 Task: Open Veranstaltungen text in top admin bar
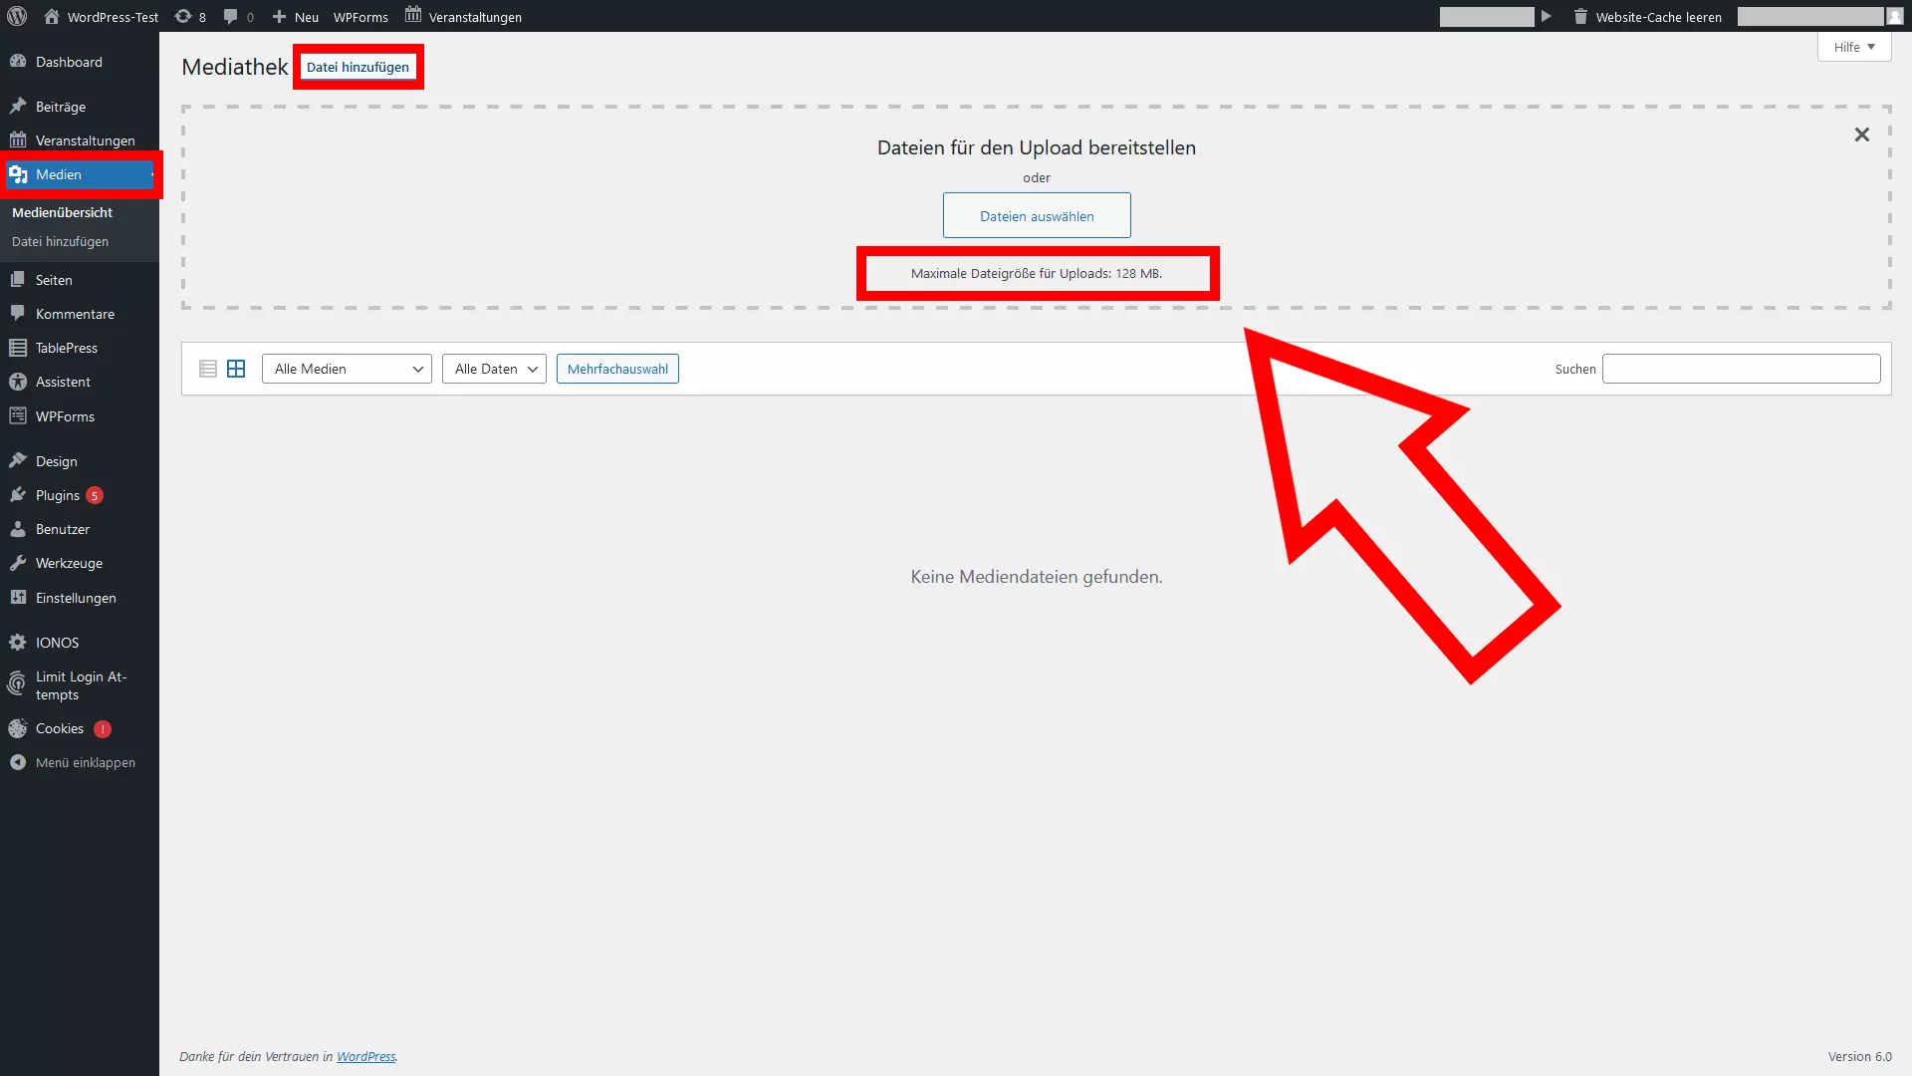click(475, 17)
